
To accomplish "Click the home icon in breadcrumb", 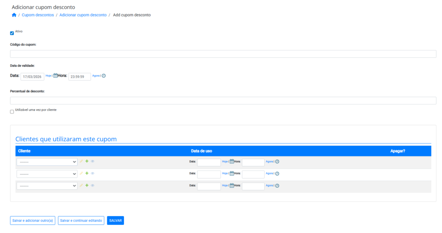I will pos(14,15).
